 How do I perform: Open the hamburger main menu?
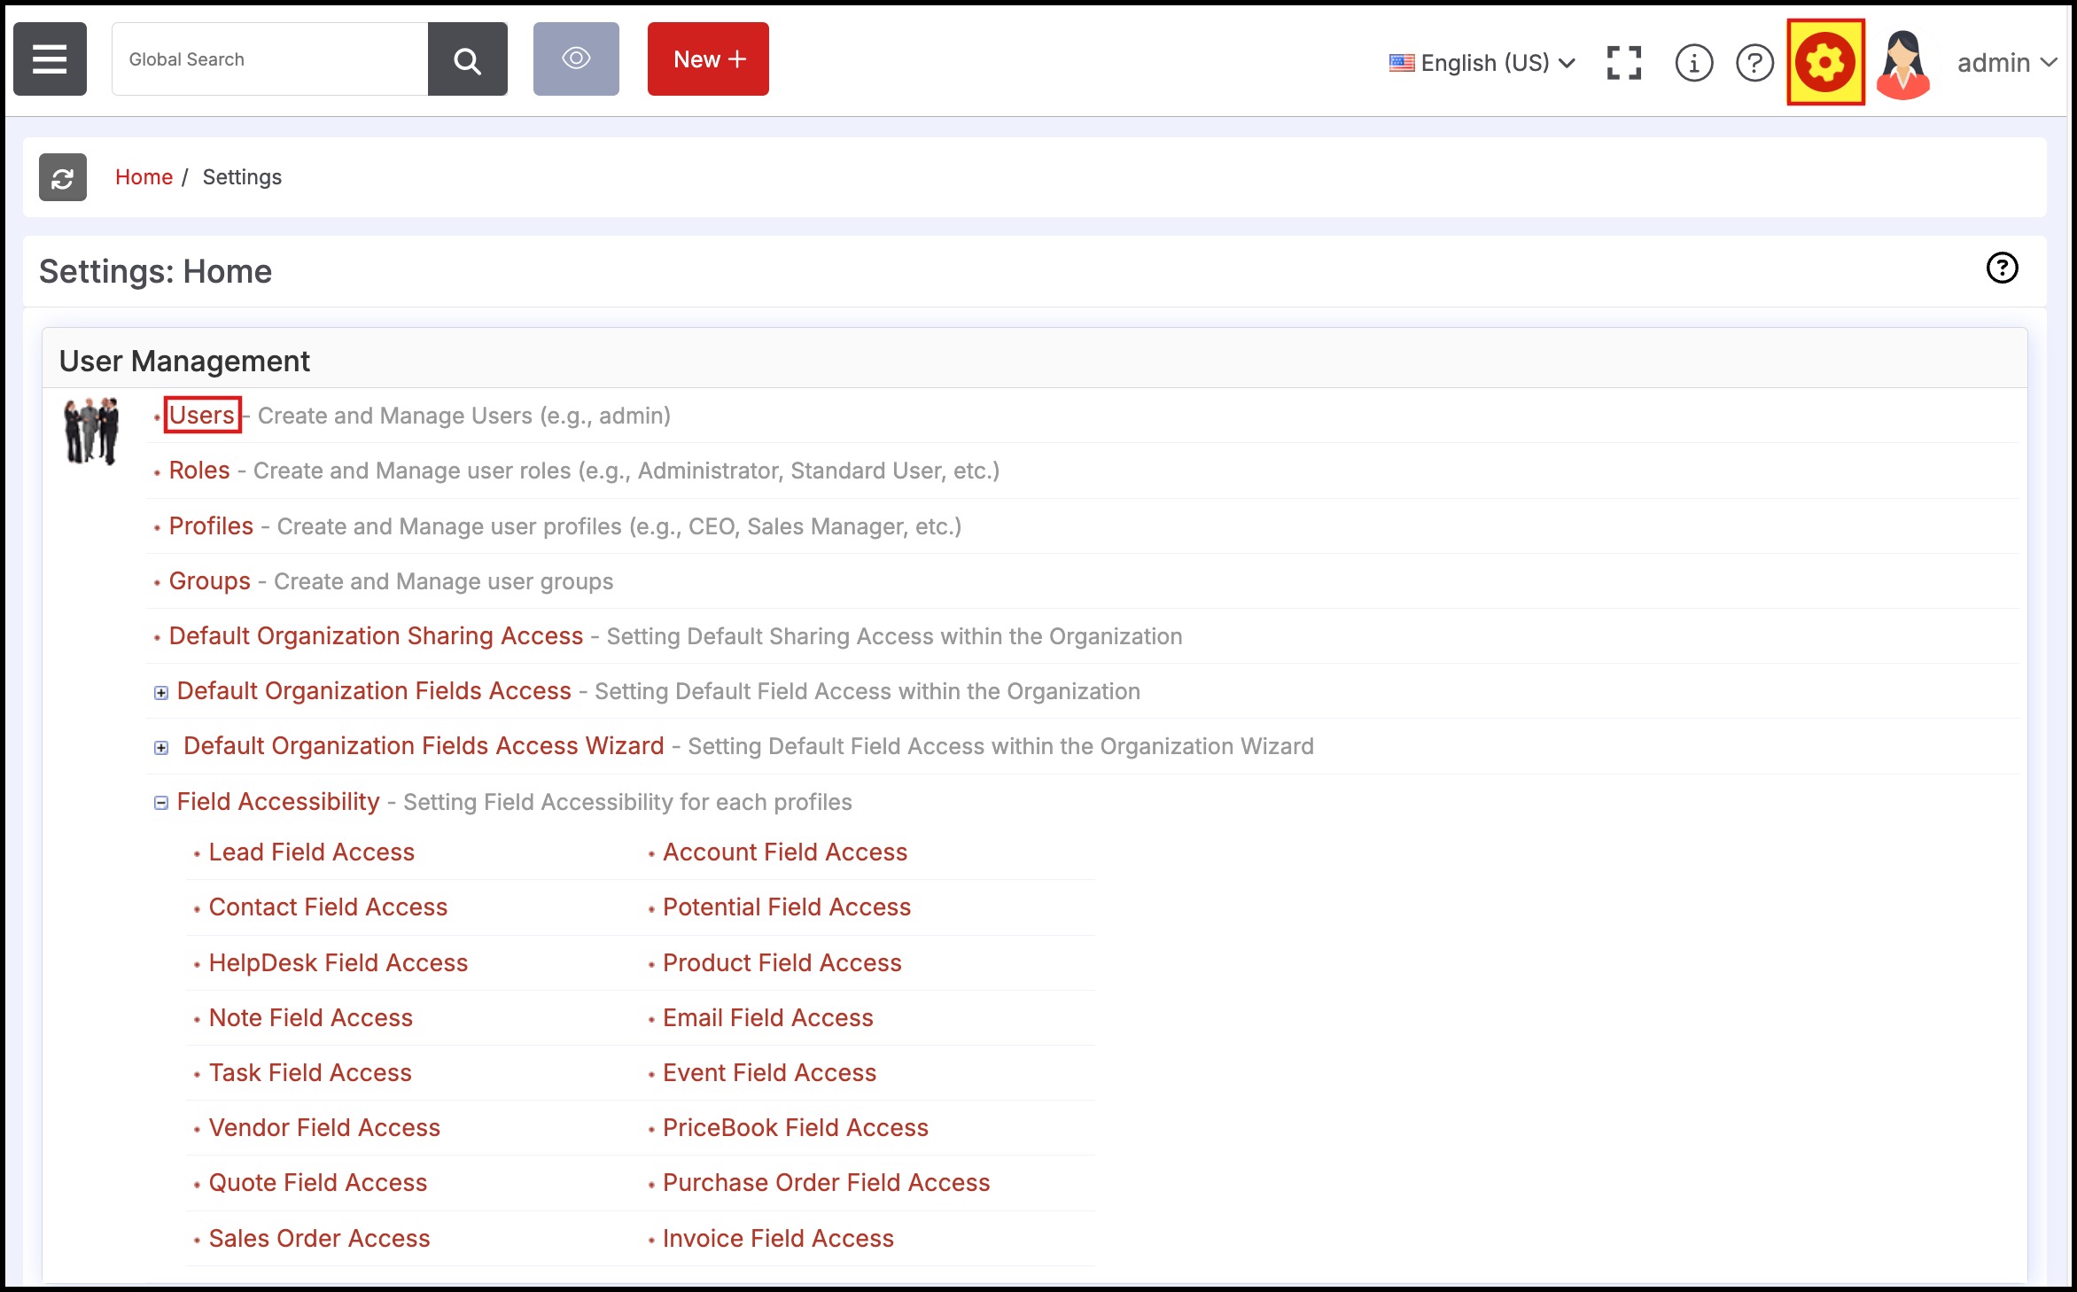(50, 59)
